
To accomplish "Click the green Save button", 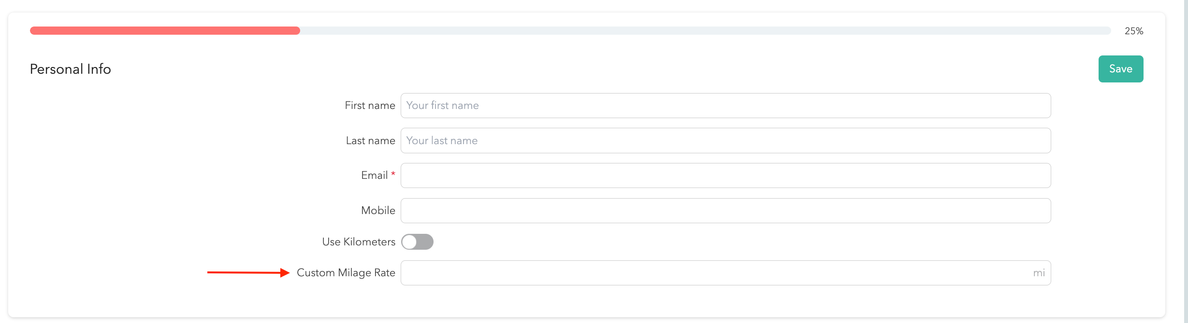I will pos(1120,69).
